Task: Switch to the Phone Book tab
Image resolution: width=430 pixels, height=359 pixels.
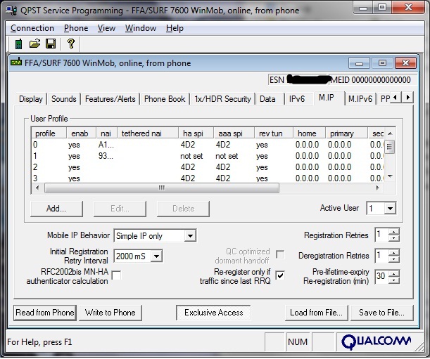Action: (165, 99)
